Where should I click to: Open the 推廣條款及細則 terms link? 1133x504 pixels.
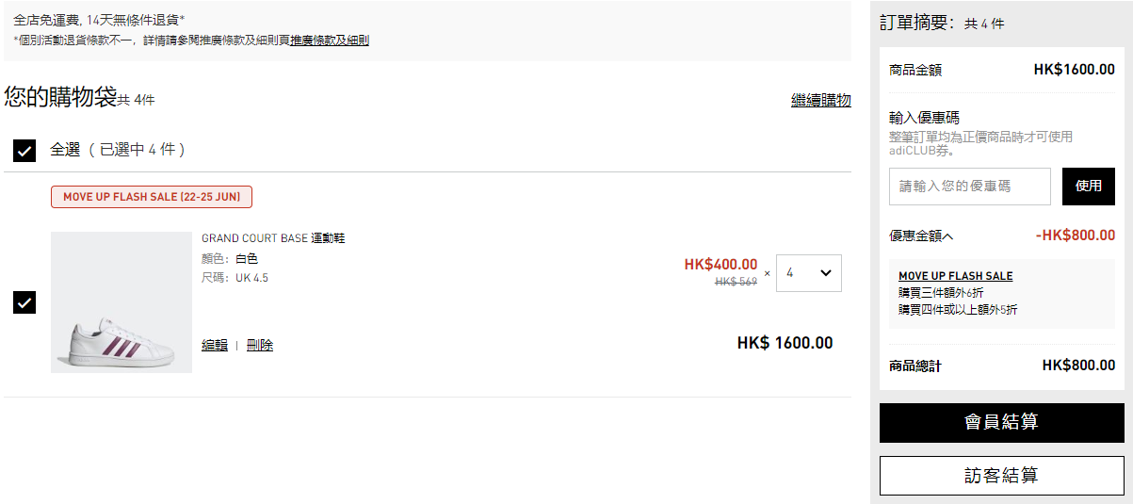pos(330,41)
